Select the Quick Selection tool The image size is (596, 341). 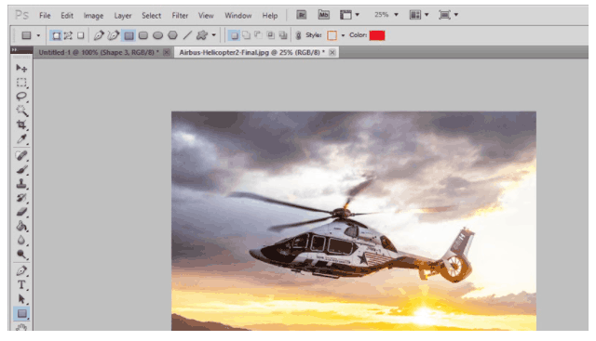pyautogui.click(x=21, y=111)
